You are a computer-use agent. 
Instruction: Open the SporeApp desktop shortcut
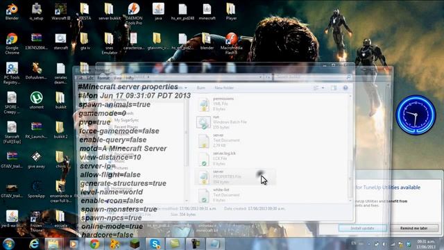[36, 190]
